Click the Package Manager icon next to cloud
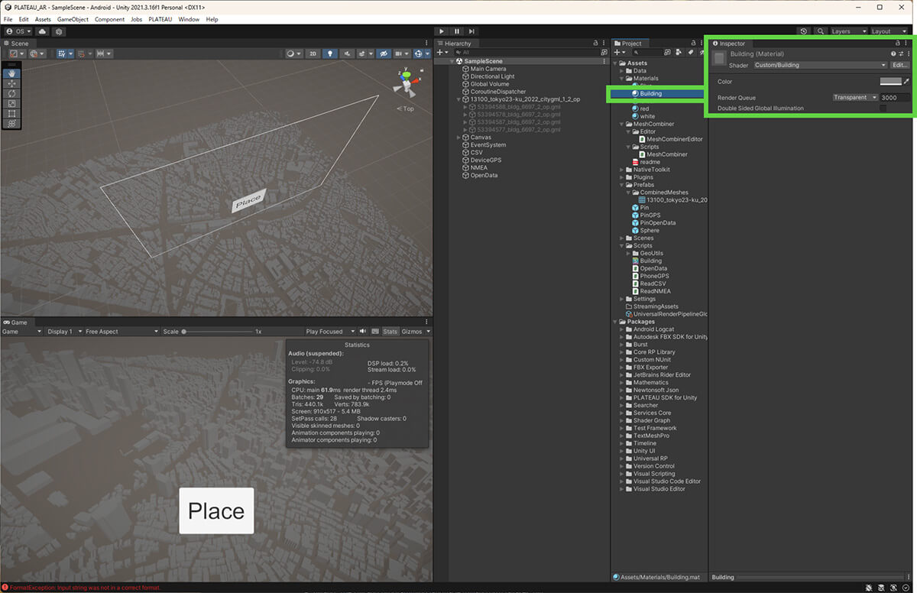The width and height of the screenshot is (917, 593). (x=59, y=31)
